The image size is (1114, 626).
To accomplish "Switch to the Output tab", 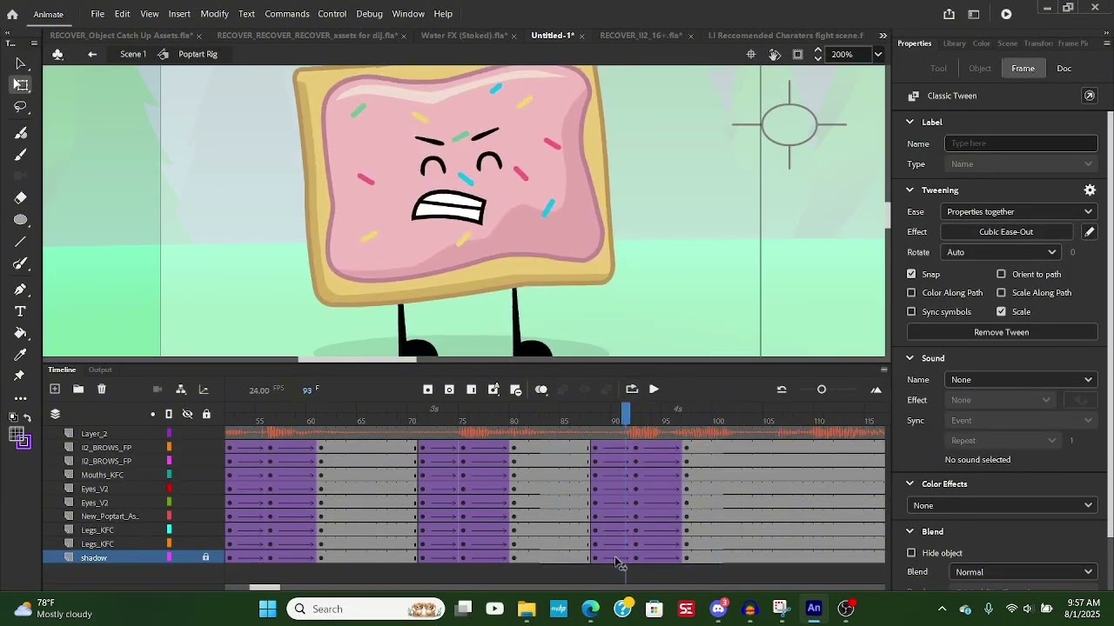I will (100, 370).
